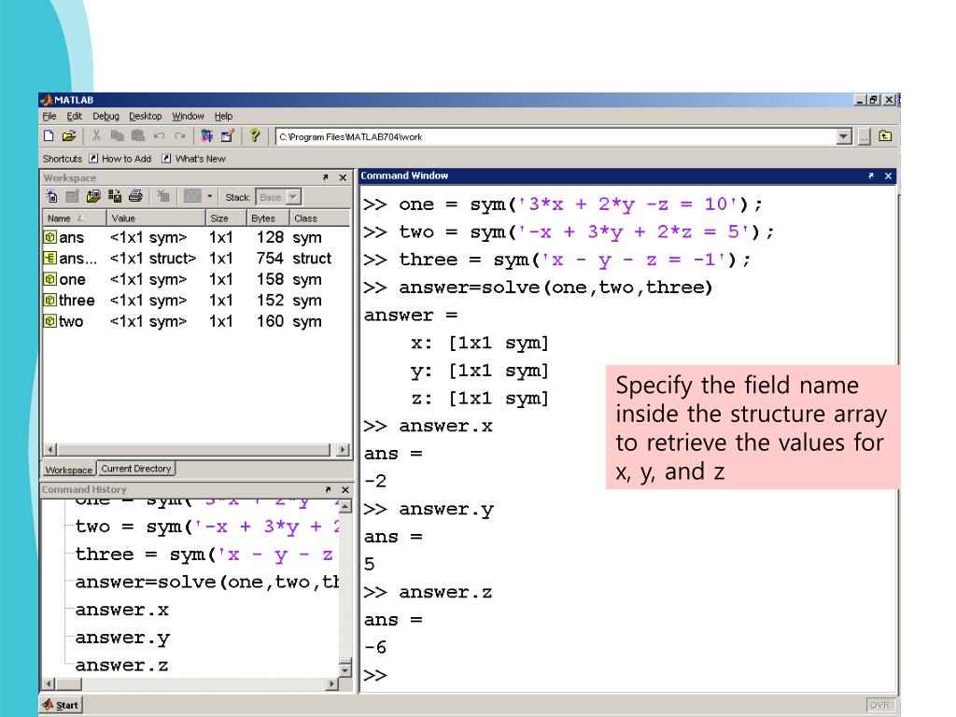Click the MATLAB Start button
This screenshot has width=956, height=717.
click(x=61, y=705)
